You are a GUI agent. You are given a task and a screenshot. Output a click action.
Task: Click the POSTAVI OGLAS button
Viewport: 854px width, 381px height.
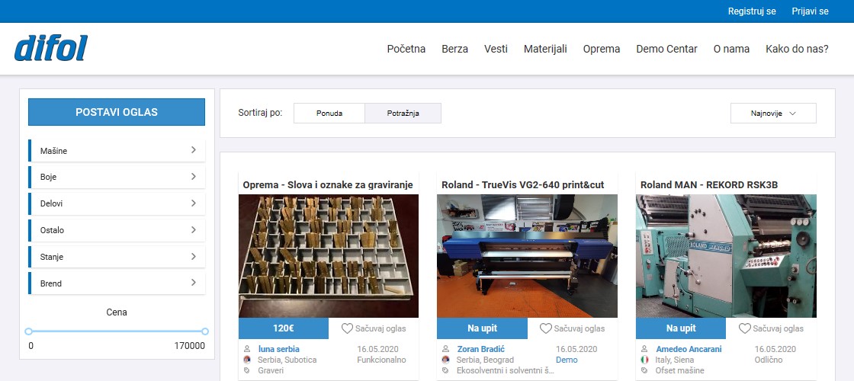click(117, 112)
